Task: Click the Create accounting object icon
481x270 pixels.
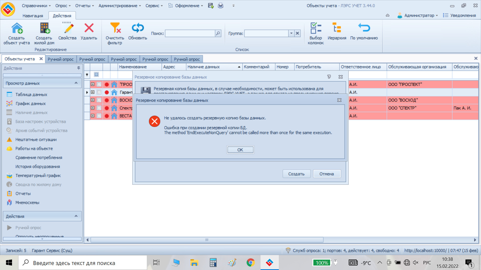Action: point(17,28)
